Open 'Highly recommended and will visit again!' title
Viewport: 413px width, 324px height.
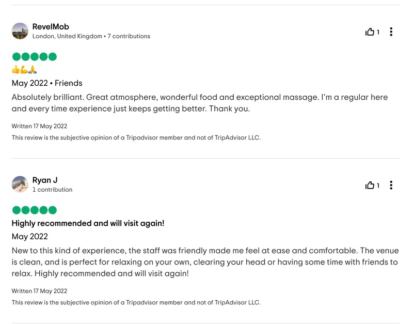click(88, 223)
